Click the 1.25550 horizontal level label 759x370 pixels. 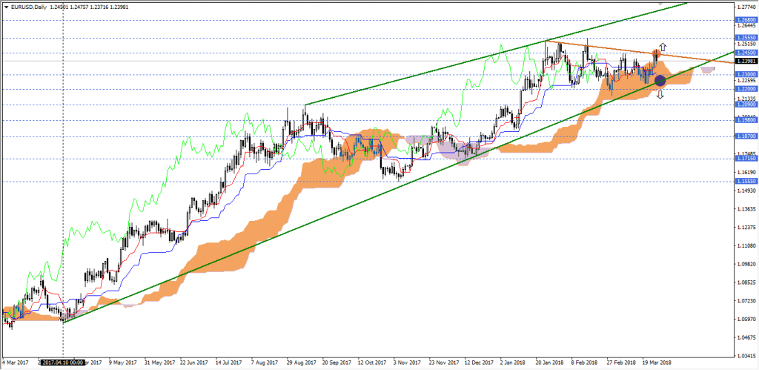(x=745, y=38)
